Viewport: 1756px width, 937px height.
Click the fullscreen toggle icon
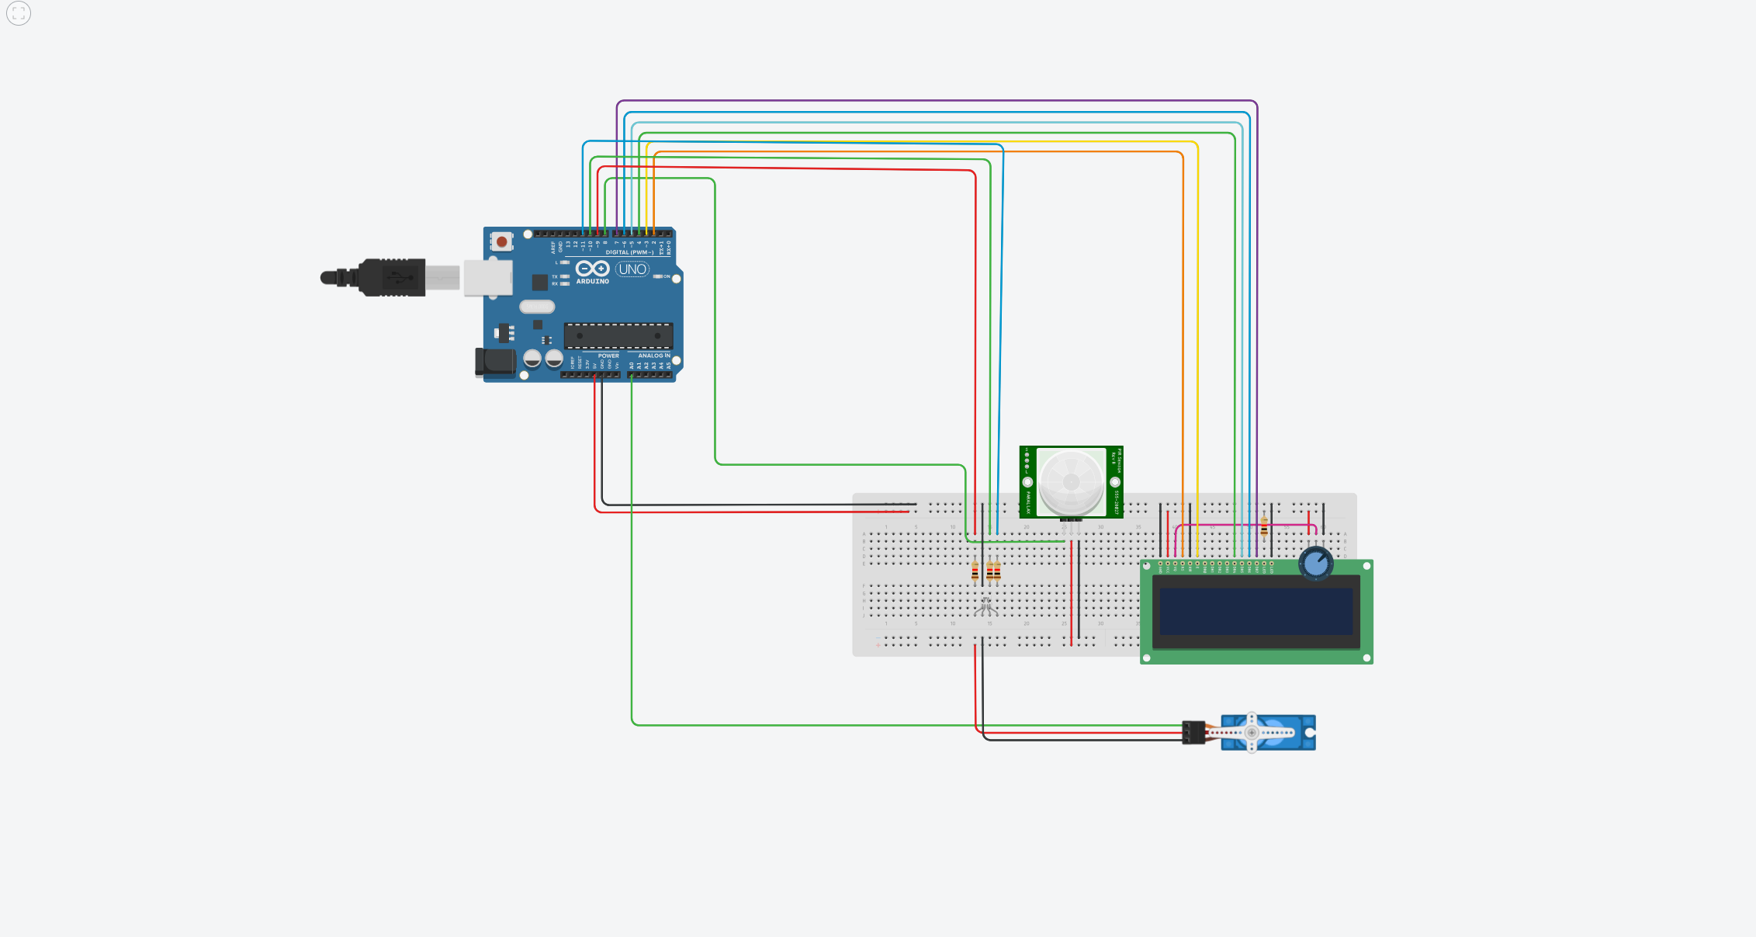click(x=19, y=13)
